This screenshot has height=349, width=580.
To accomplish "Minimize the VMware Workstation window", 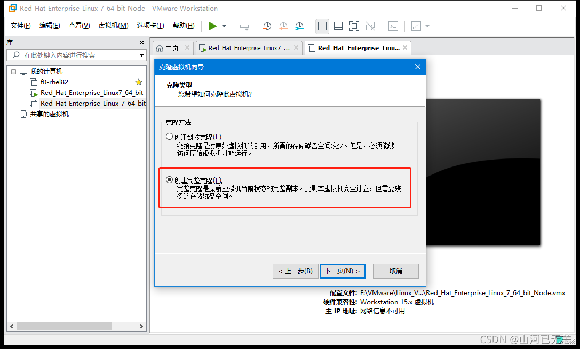I will [x=515, y=8].
